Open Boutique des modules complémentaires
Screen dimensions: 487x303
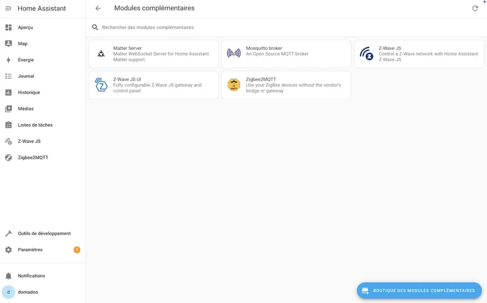pyautogui.click(x=419, y=291)
